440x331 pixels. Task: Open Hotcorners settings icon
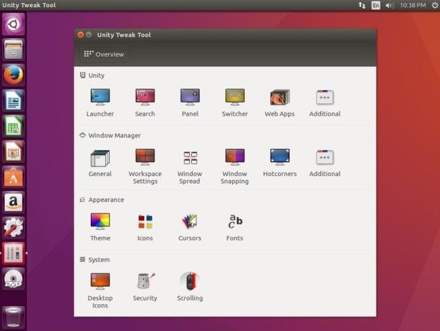(x=280, y=156)
